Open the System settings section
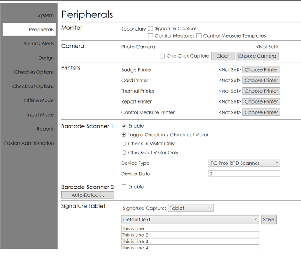This screenshot has width=301, height=256. pyautogui.click(x=45, y=15)
